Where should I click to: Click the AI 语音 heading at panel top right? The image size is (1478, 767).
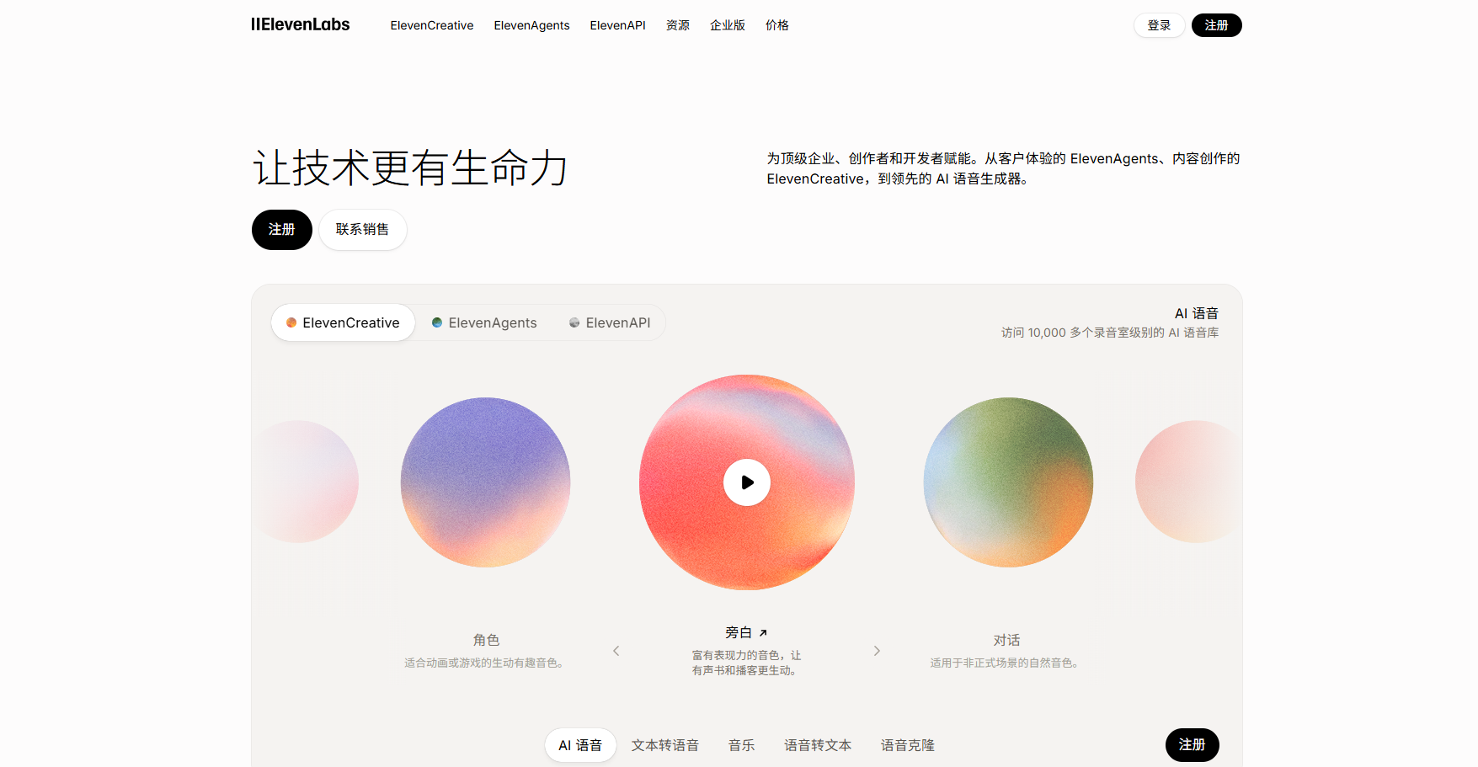tap(1197, 313)
